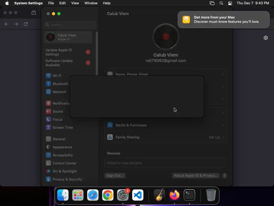
Task: Click the reload icon in background window
Action: 26,24
